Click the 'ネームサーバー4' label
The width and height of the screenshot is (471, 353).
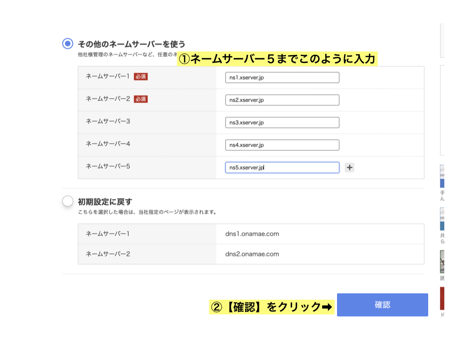(x=108, y=144)
